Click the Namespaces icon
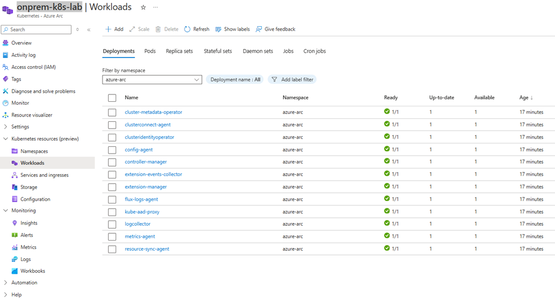This screenshot has height=306, width=555. (x=14, y=151)
